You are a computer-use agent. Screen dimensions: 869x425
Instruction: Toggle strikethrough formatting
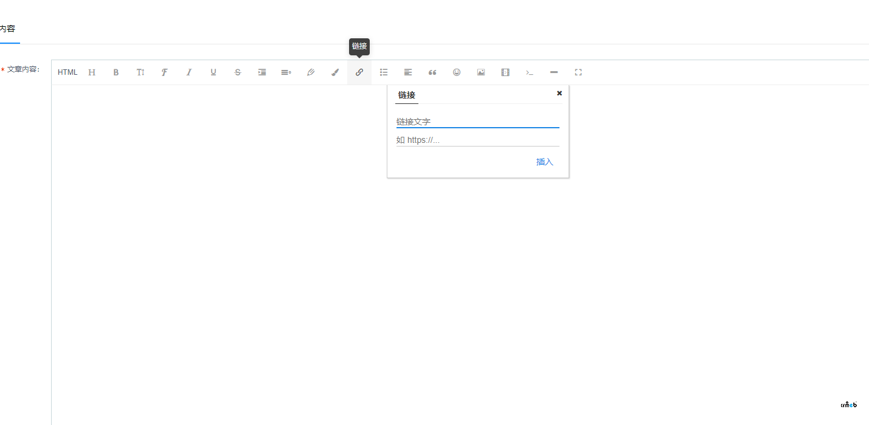(x=238, y=72)
